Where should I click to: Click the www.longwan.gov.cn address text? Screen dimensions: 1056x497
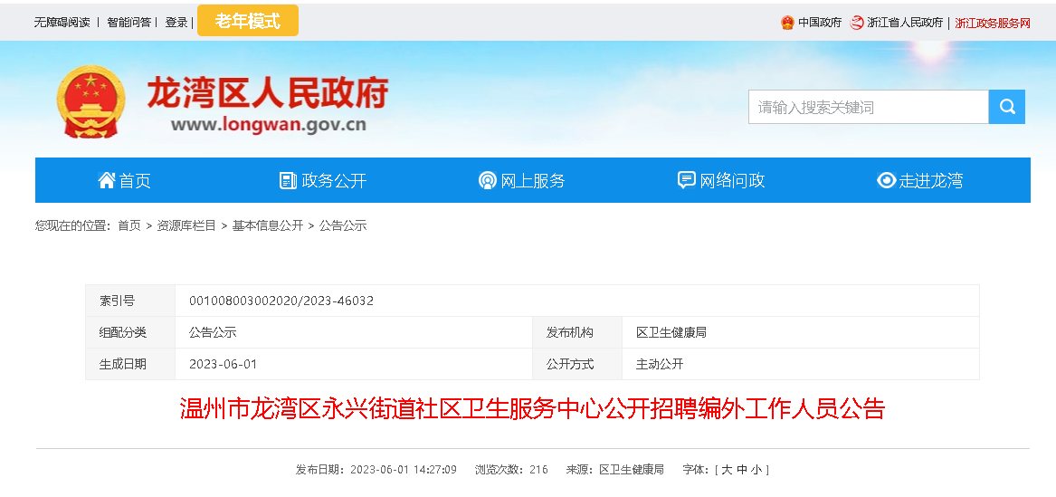click(269, 125)
